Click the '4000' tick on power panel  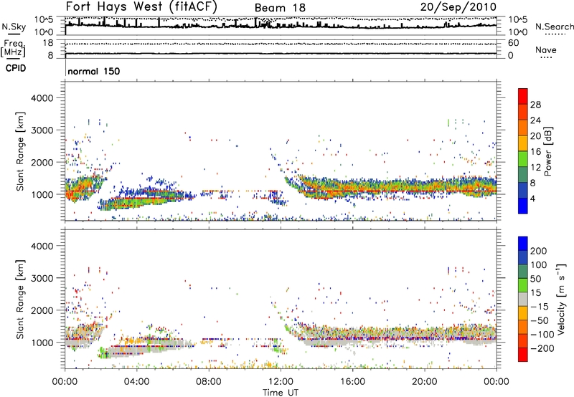[42, 98]
